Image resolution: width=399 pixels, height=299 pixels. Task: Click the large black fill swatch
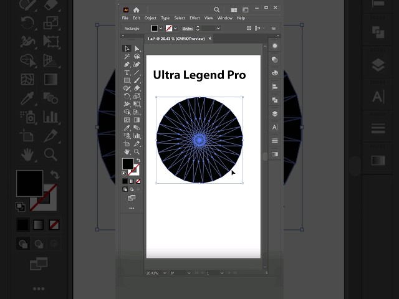[127, 164]
